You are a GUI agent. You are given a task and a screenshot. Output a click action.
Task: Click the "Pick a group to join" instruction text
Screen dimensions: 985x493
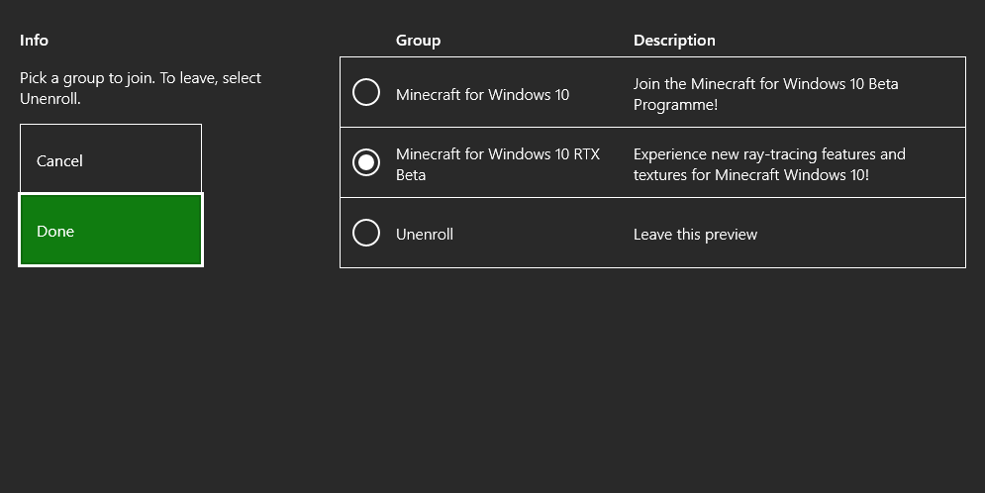141,87
